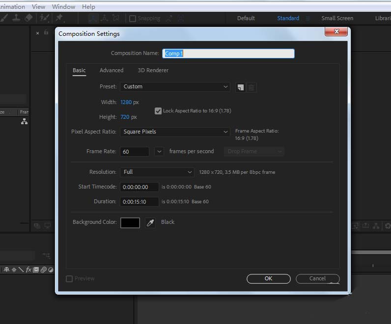Switch to the Advanced tab
This screenshot has height=324, width=391.
[112, 71]
